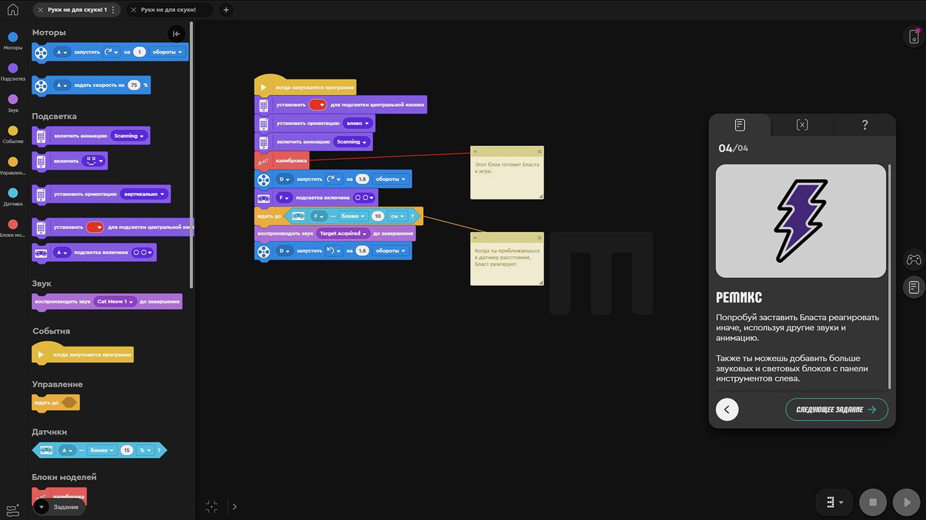
Task: Click the Следующее задание button
Action: point(836,410)
